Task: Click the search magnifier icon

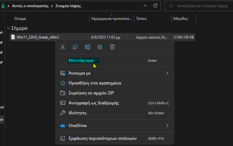Action: (x=171, y=6)
